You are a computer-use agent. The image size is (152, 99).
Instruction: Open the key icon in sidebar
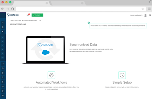3,95
